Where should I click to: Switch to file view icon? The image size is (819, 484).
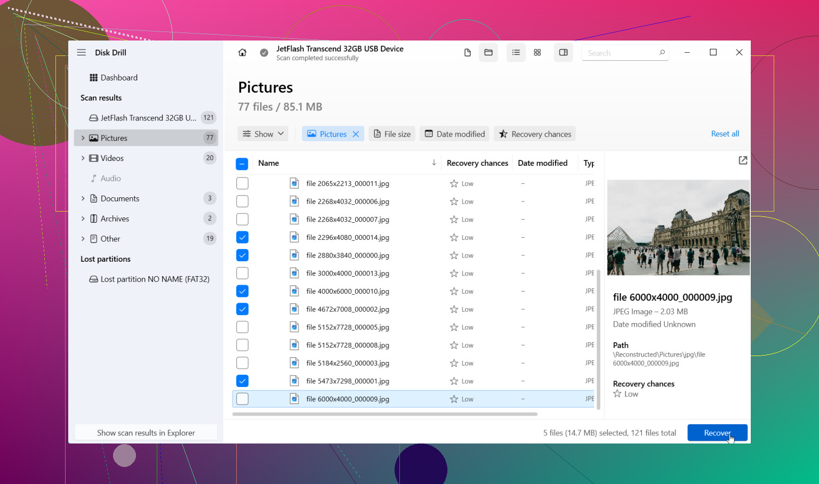468,52
